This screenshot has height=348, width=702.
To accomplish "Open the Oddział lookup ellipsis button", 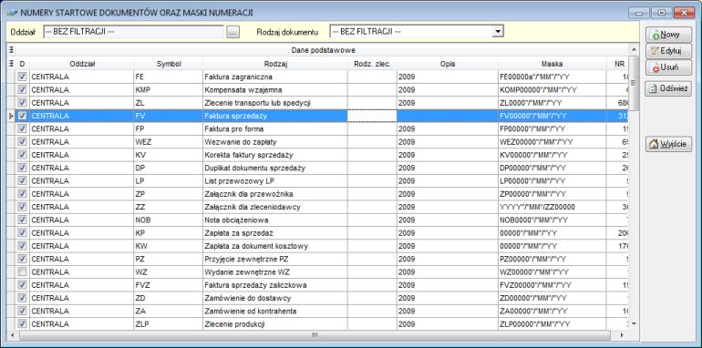I will pos(232,32).
